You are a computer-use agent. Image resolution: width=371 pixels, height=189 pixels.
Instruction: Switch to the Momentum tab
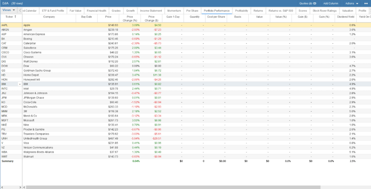click(x=174, y=10)
